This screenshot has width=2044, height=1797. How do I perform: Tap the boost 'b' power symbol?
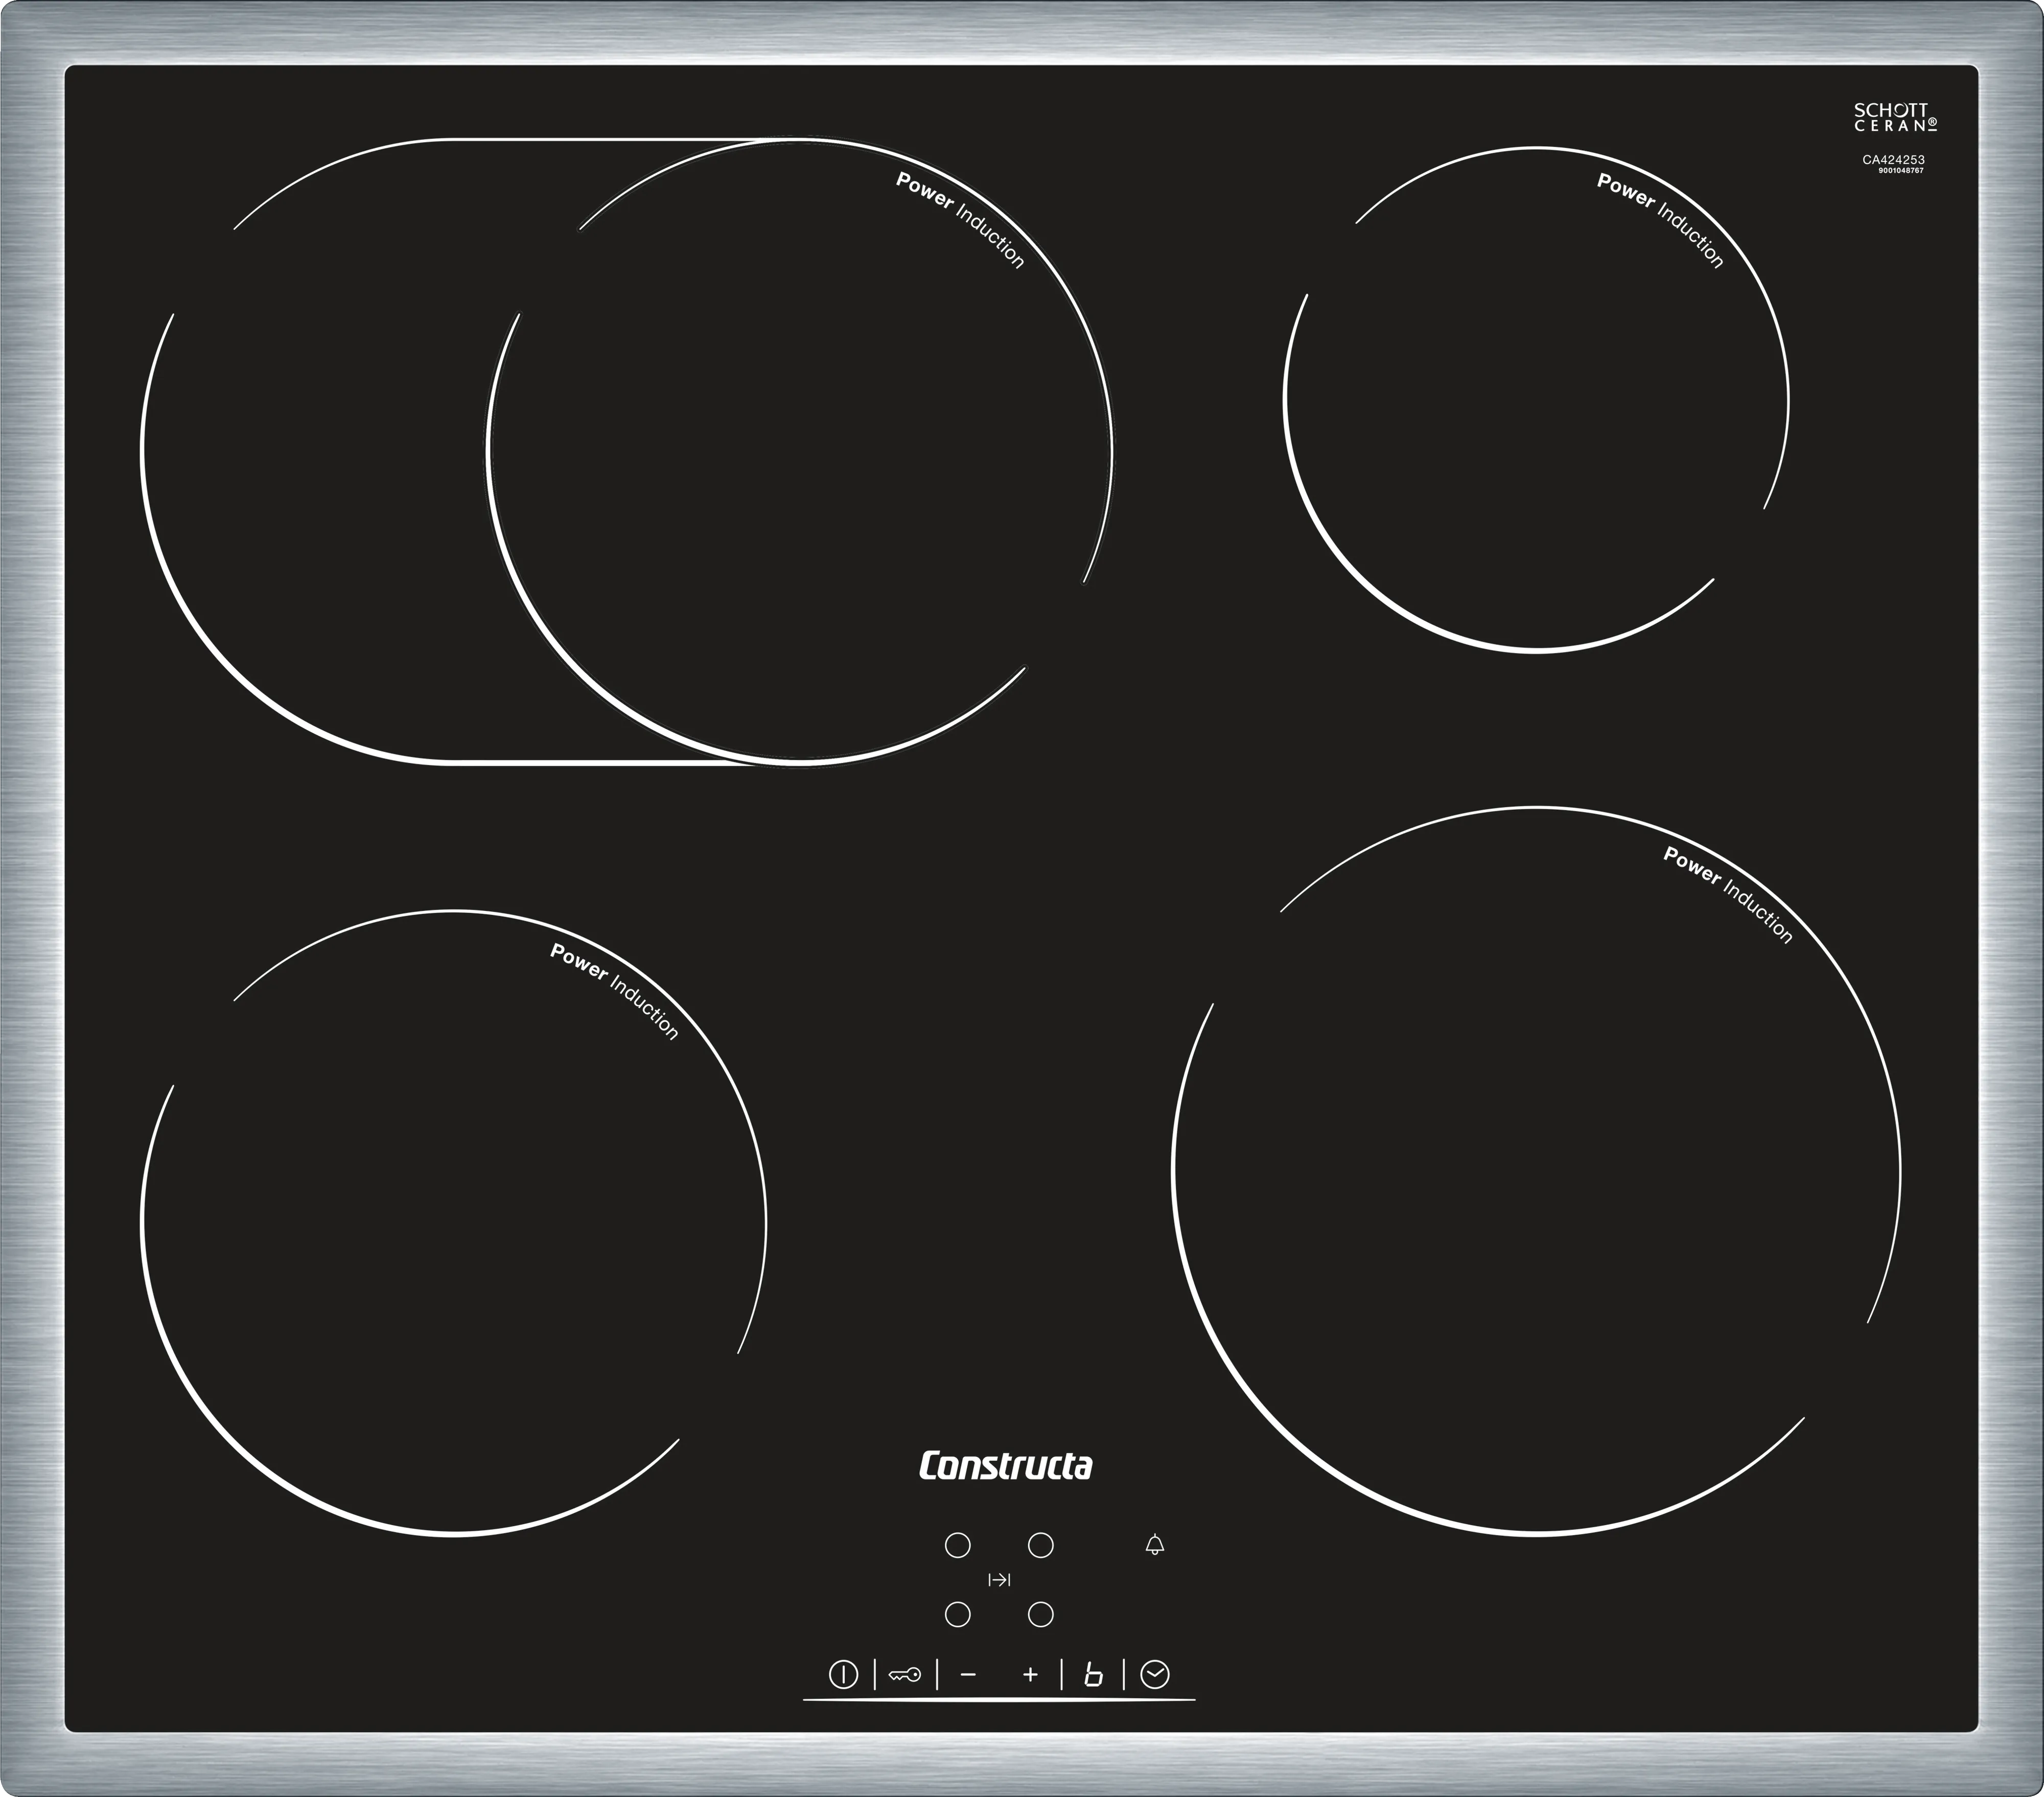[1093, 1674]
